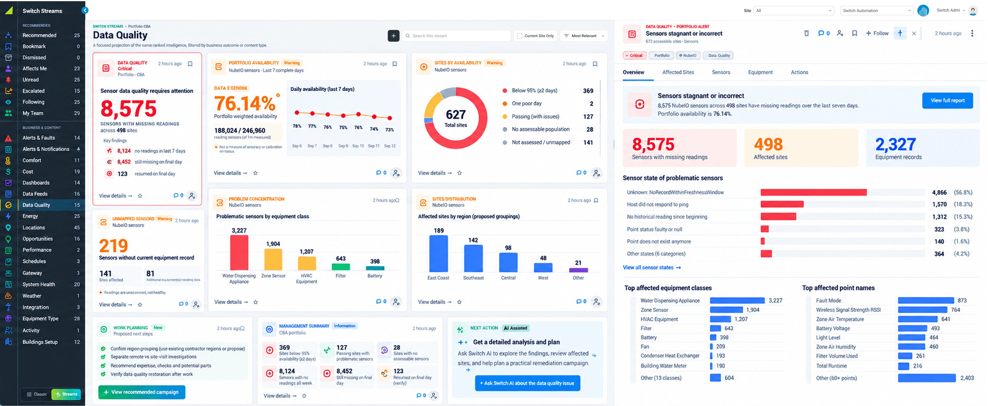Switch to the Equipment tab
The image size is (988, 406).
tap(760, 72)
